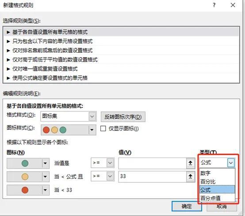
Task: Click the 取消 button
Action: (x=222, y=206)
